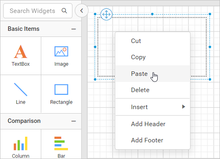Click the top-right resize handle of selection

click(x=210, y=14)
